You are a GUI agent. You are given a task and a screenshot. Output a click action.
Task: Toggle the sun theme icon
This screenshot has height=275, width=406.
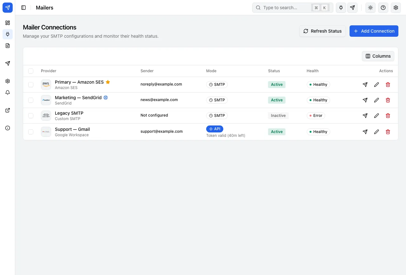pyautogui.click(x=370, y=8)
